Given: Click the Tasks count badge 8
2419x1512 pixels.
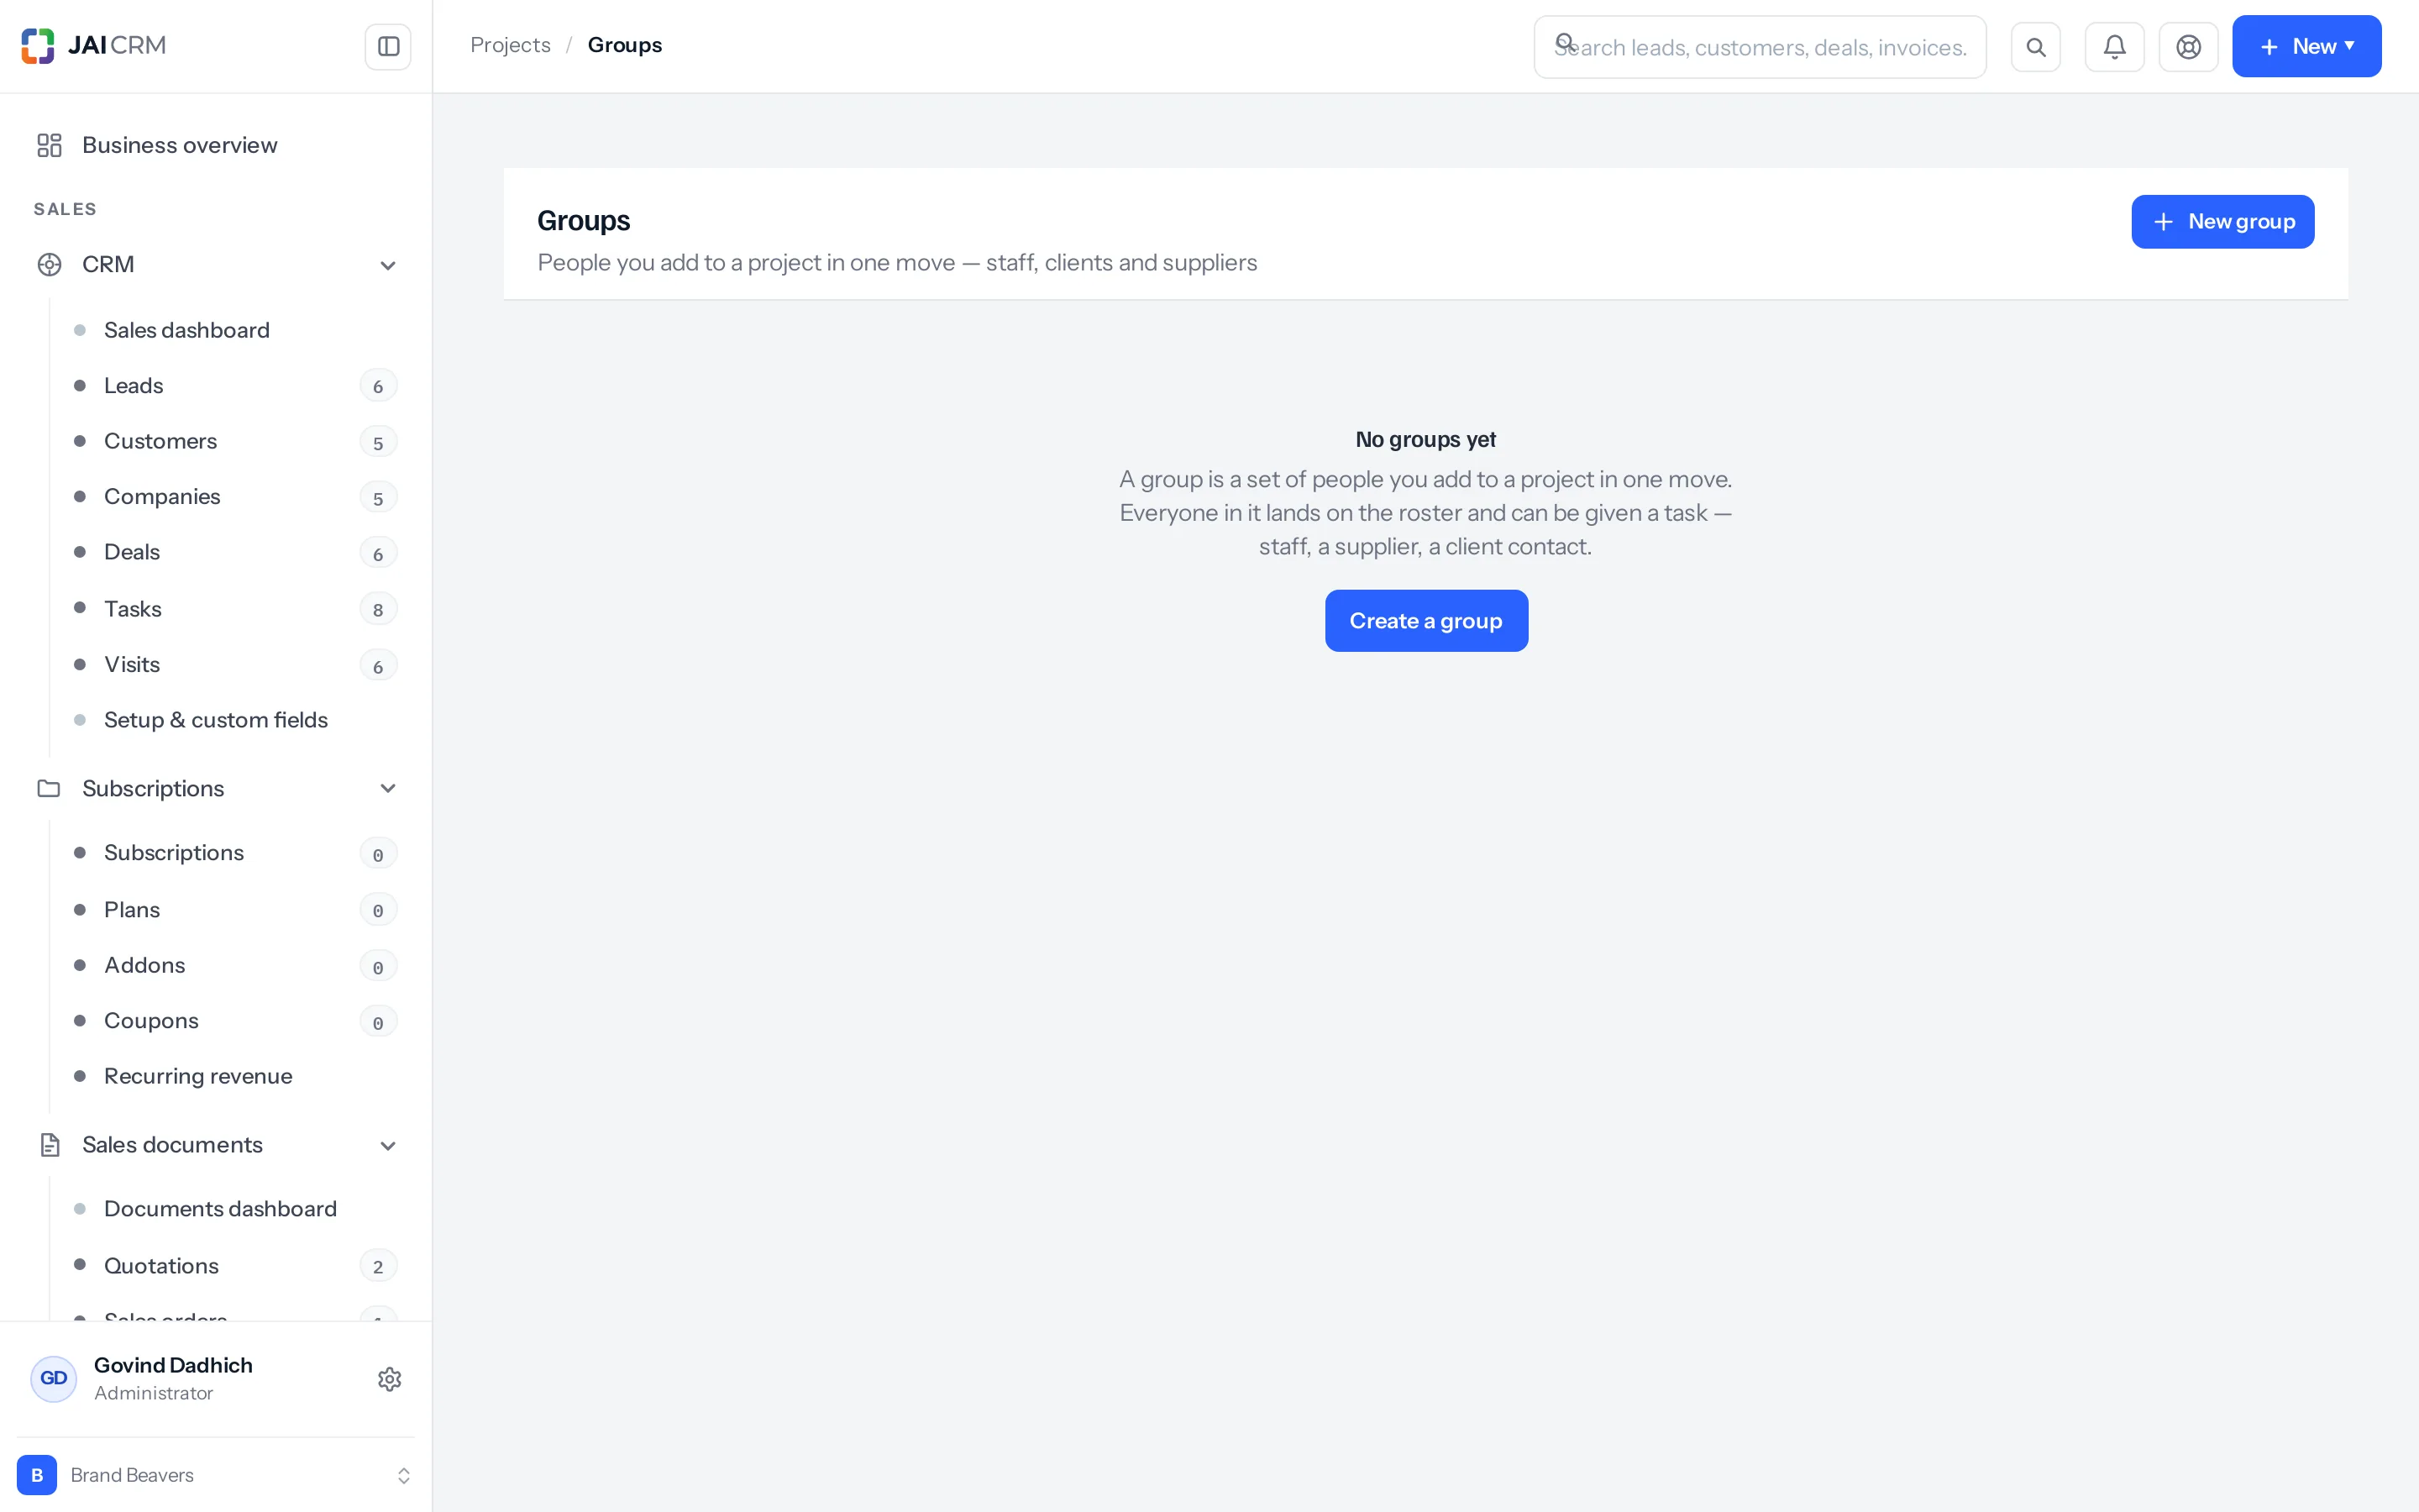Looking at the screenshot, I should point(378,609).
